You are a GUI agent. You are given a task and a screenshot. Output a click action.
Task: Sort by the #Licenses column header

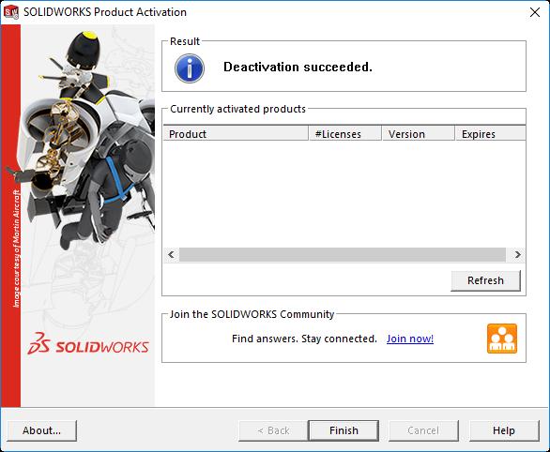345,134
